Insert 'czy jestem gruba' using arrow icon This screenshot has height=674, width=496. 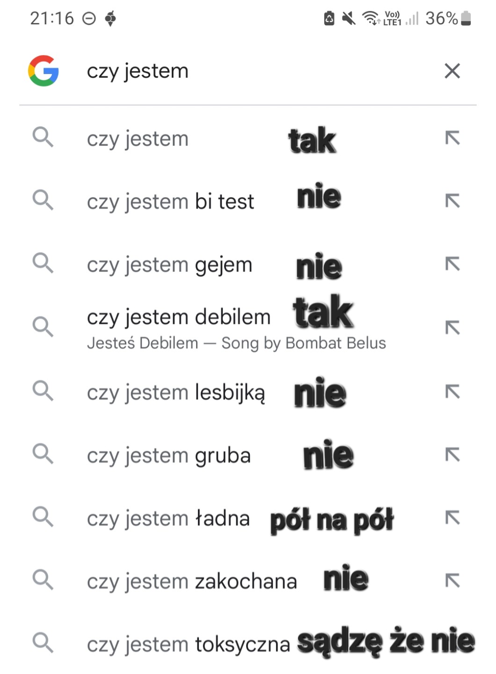coord(452,454)
